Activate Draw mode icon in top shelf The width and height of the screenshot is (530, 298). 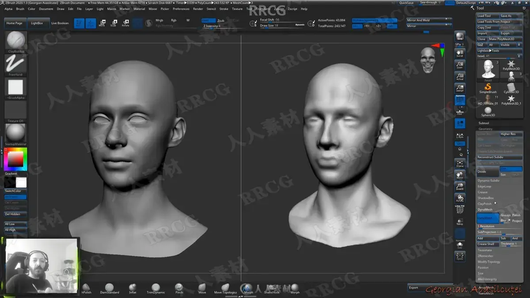tap(91, 23)
